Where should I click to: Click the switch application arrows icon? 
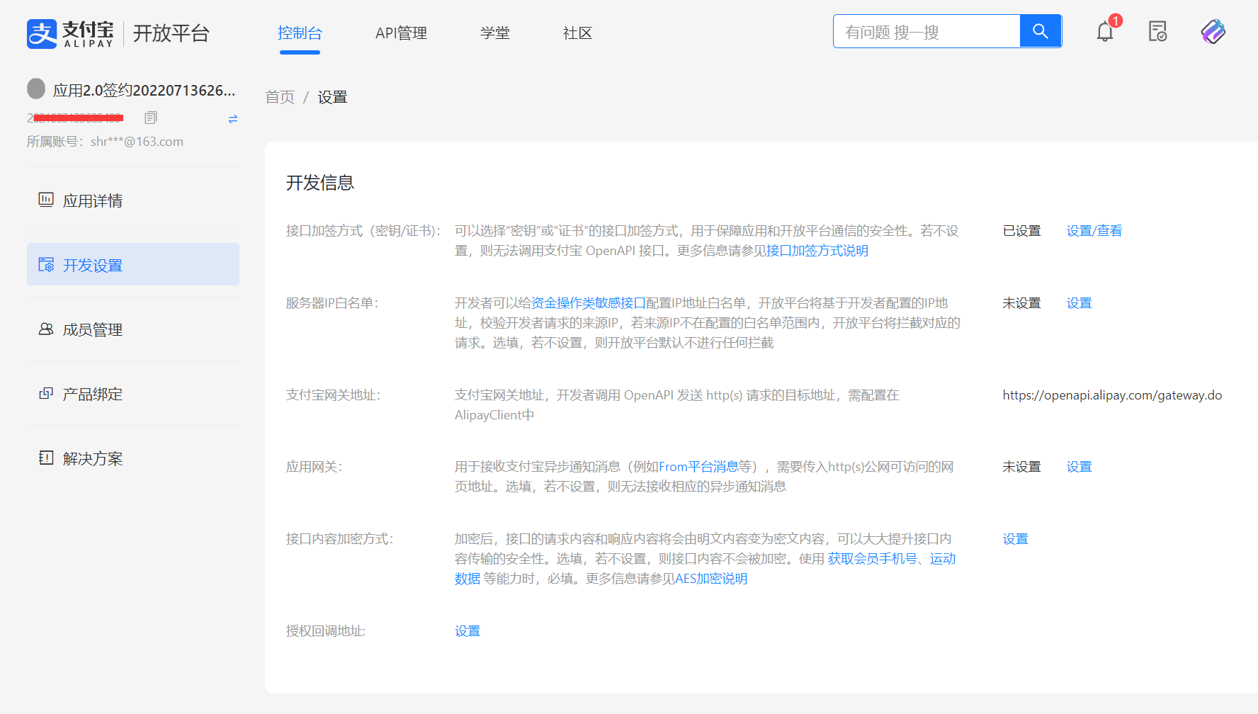[233, 119]
